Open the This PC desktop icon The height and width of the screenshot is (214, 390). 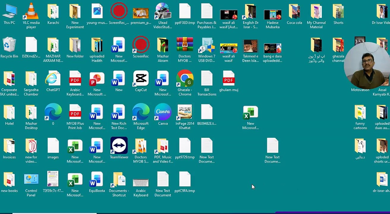tap(9, 14)
